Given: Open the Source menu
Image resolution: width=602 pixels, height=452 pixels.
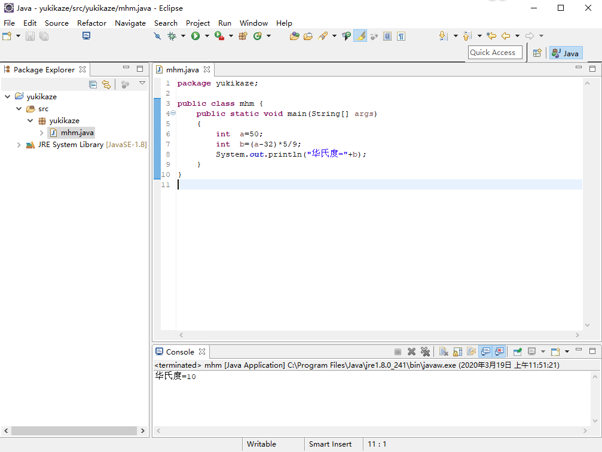Looking at the screenshot, I should pos(56,23).
